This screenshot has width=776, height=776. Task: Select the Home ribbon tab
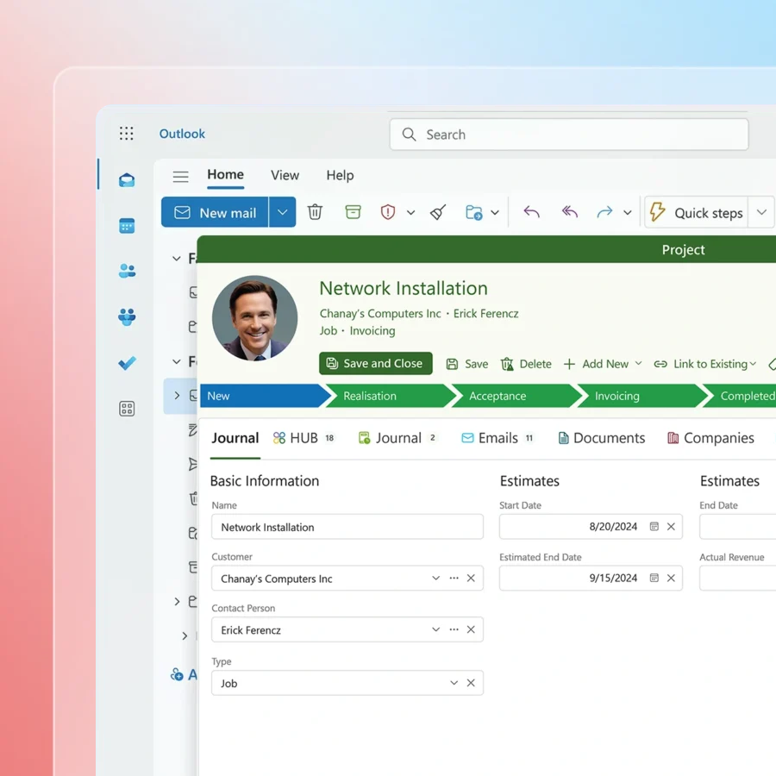pos(225,175)
